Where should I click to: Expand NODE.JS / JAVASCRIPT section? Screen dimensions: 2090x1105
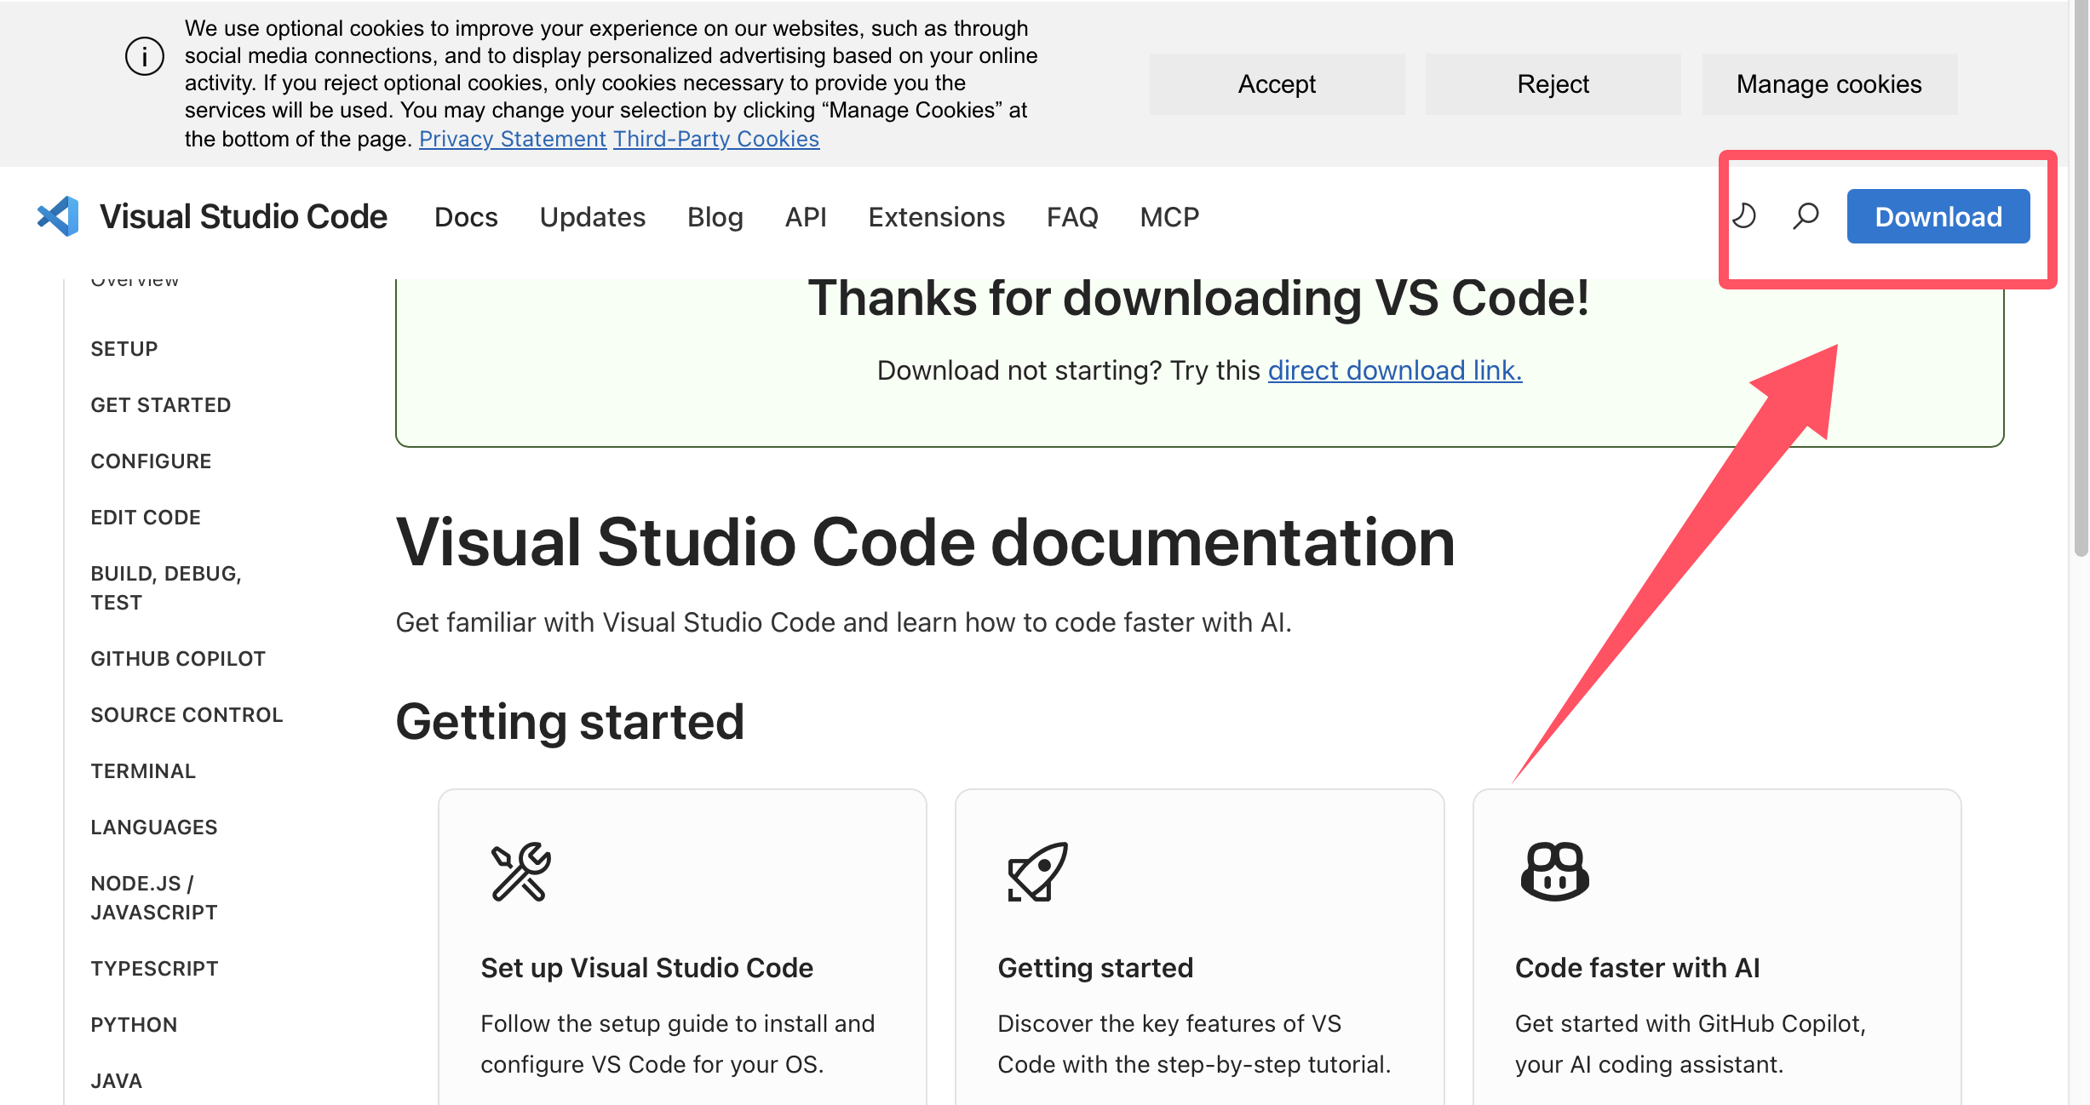(154, 898)
